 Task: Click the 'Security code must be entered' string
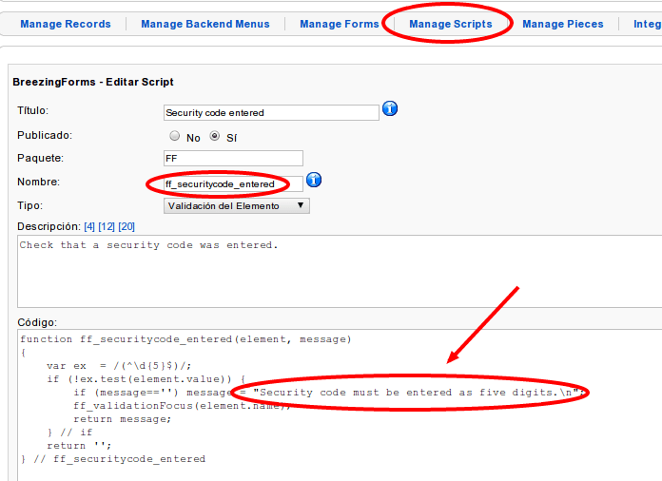(419, 393)
